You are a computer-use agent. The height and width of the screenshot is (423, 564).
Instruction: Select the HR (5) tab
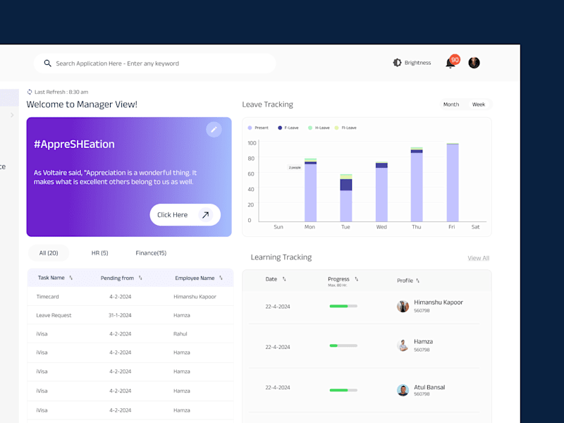pos(99,253)
